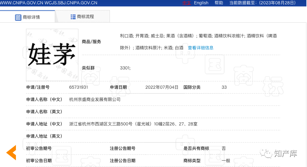Select 中文 language option

point(186,3)
